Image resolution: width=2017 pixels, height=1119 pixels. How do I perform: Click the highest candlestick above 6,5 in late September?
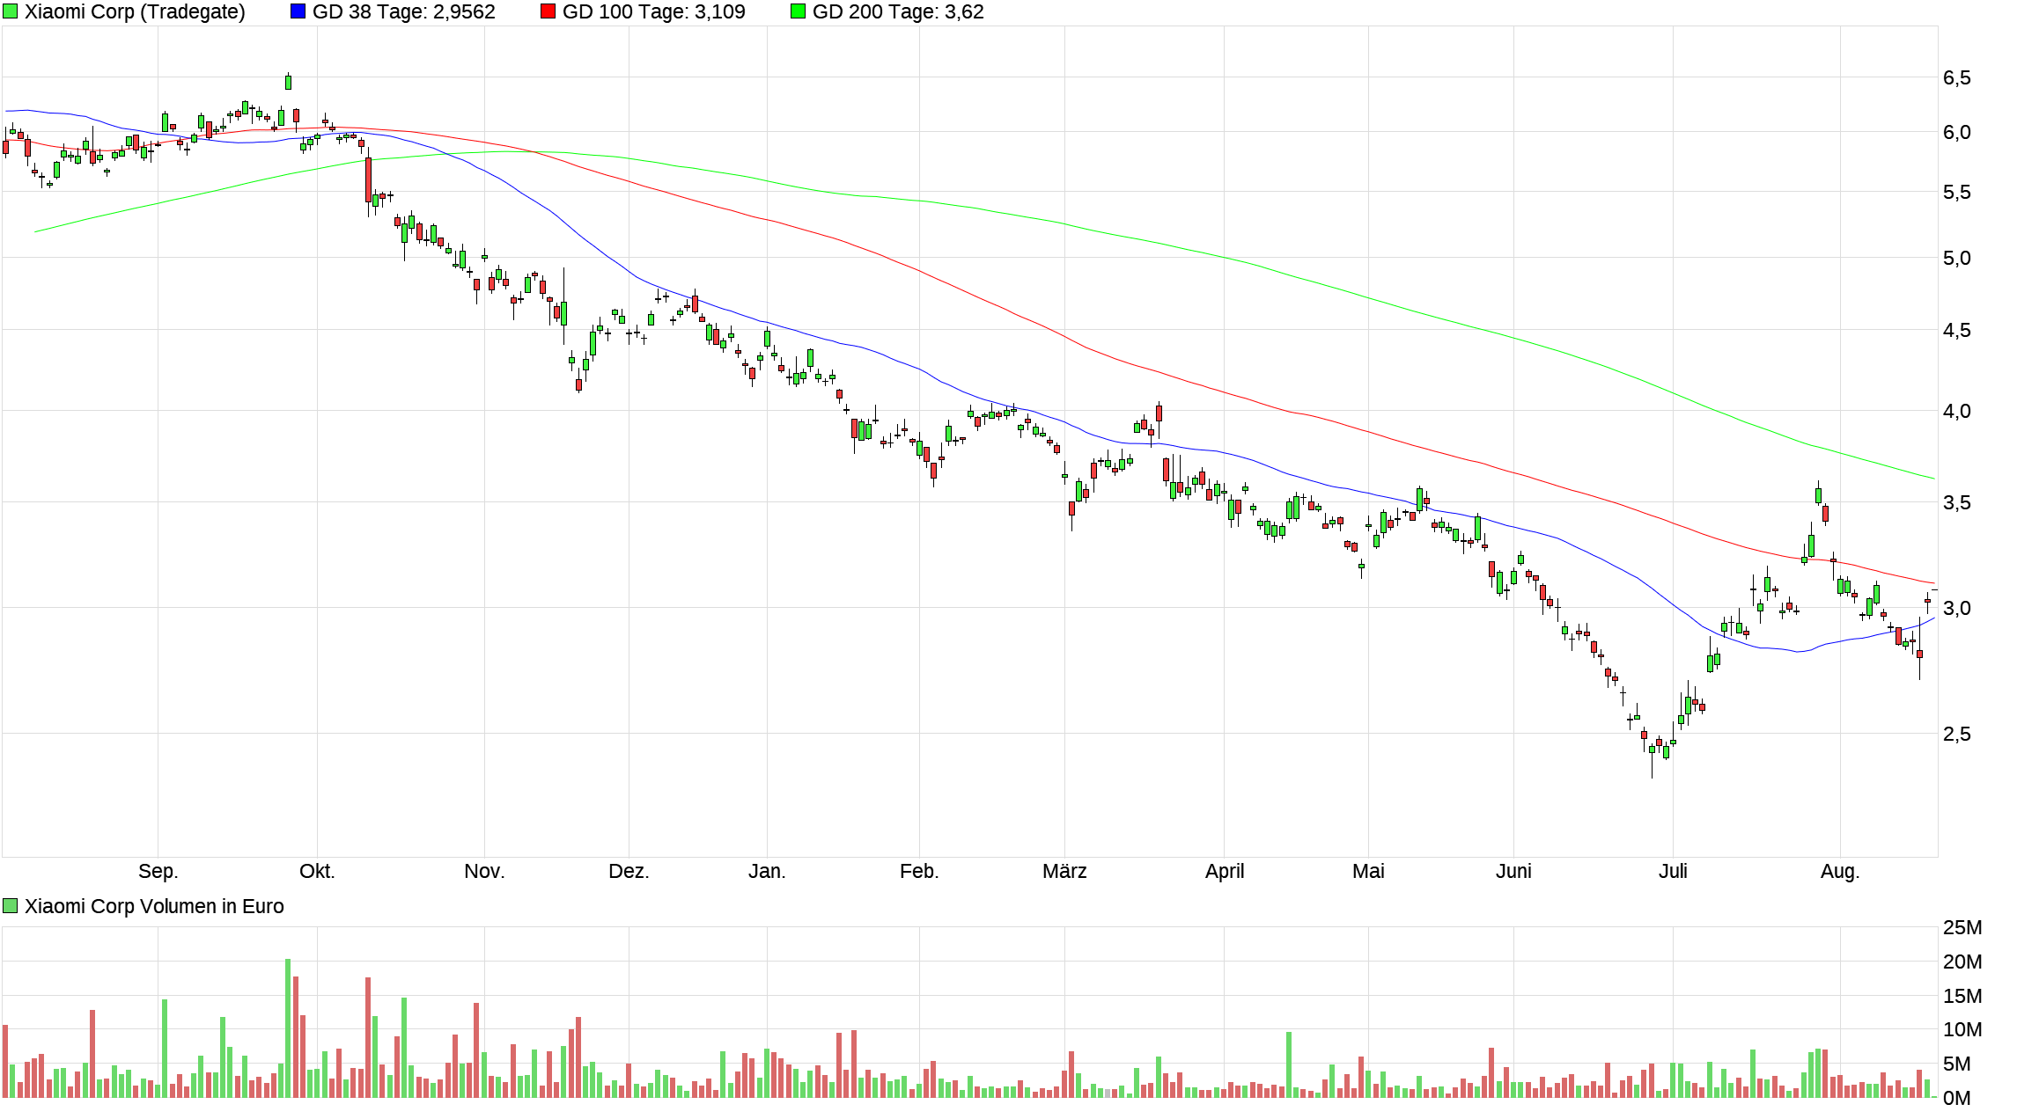pos(288,82)
